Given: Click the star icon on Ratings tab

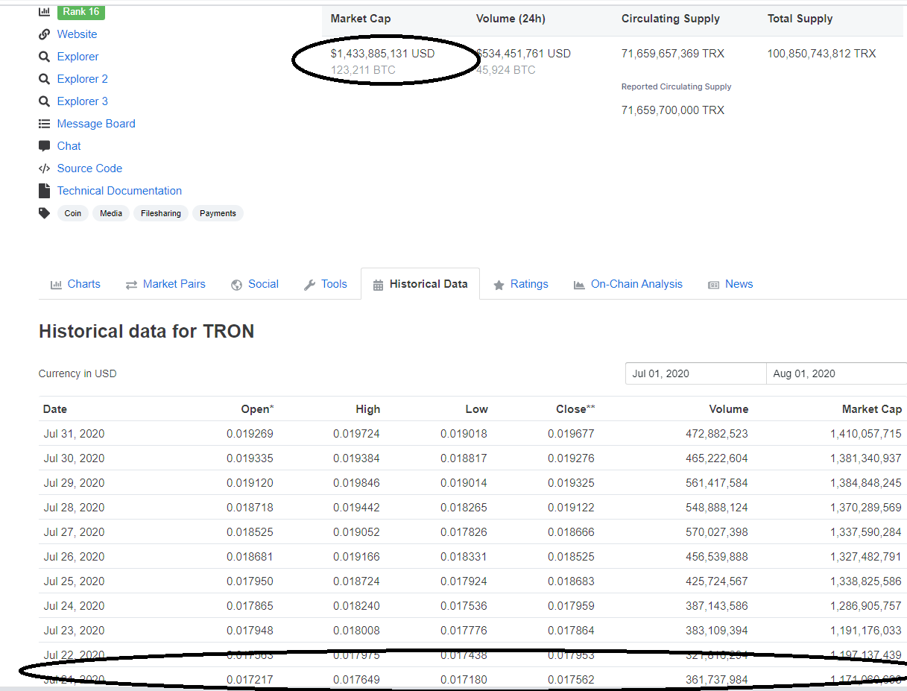Looking at the screenshot, I should tap(499, 285).
